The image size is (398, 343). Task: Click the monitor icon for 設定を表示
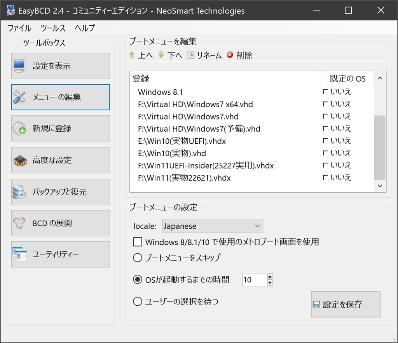(x=19, y=66)
